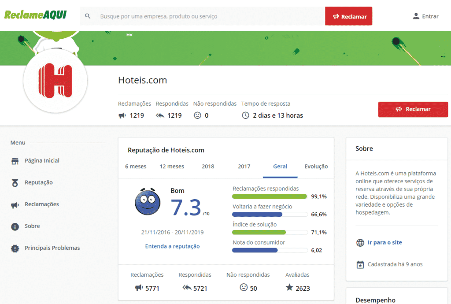Click reply icon beside 5721
Viewport: 451px width, 304px height.
pyautogui.click(x=187, y=287)
